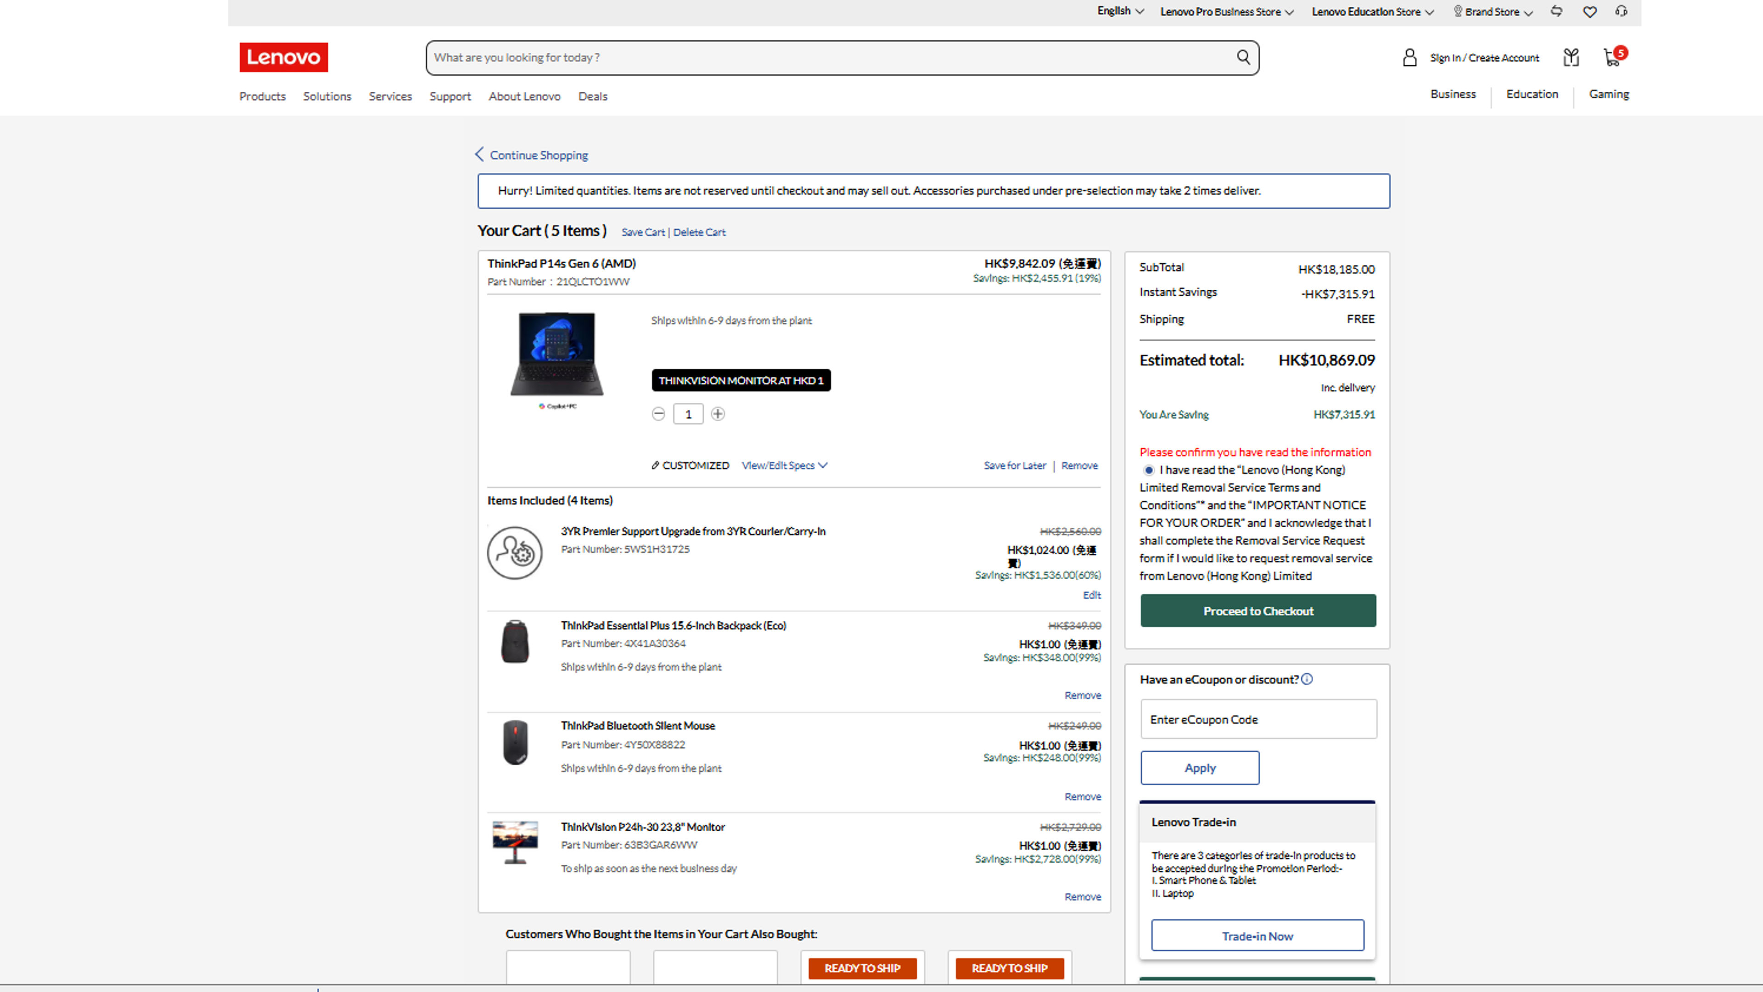This screenshot has height=992, width=1763.
Task: Click the Essential Plus Backpack thumbnail
Action: click(x=515, y=642)
